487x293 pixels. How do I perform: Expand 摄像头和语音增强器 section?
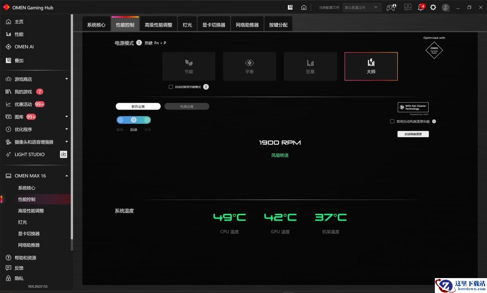click(x=67, y=142)
